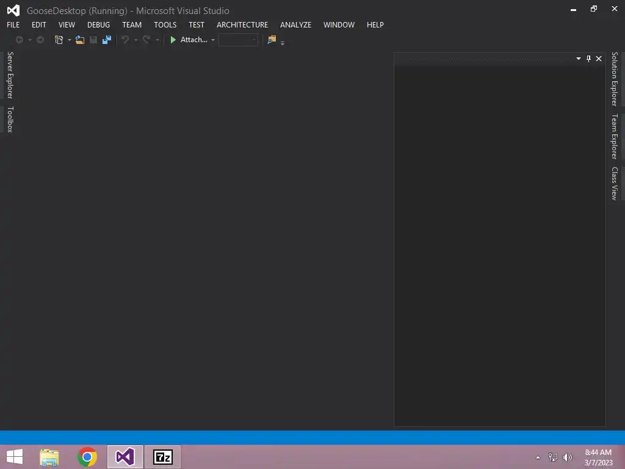This screenshot has height=469, width=625.
Task: Click the network status tray icon
Action: 553,457
